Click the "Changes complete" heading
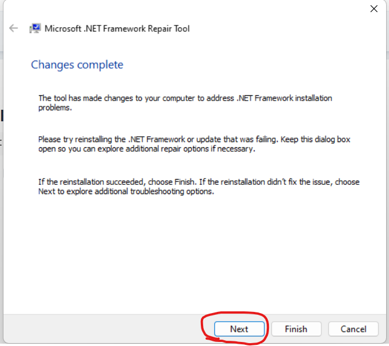 point(77,65)
